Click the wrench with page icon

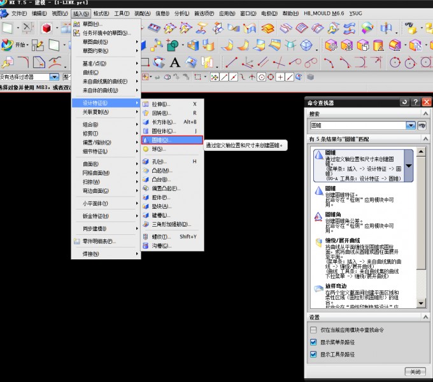click(x=7, y=62)
